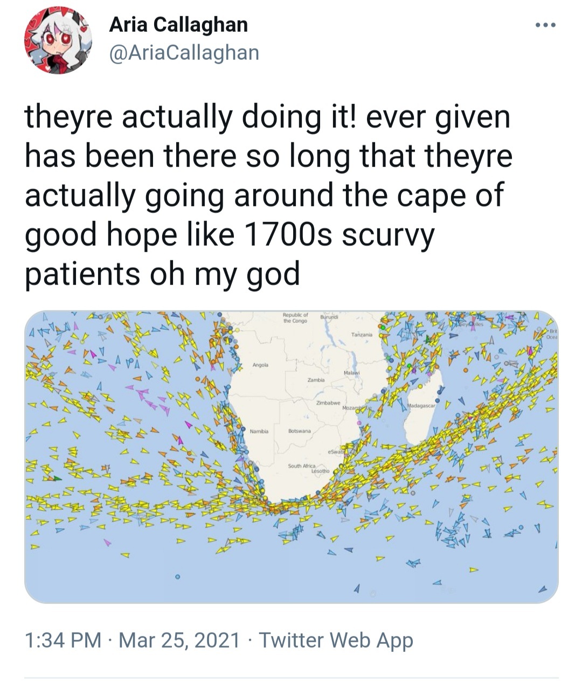Click the Botswana country label
This screenshot has width=582, height=681.
coord(300,431)
